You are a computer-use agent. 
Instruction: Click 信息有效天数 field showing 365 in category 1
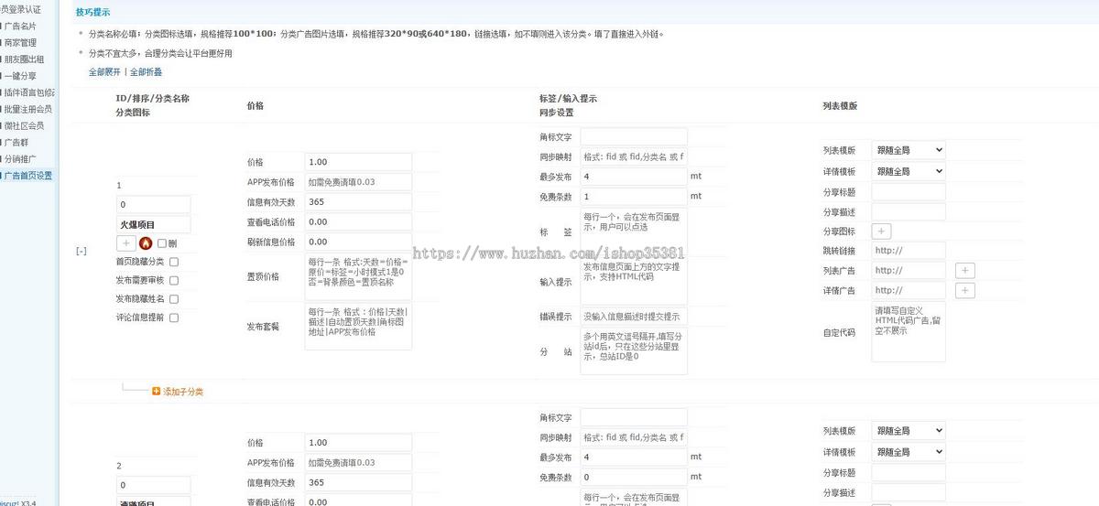[x=358, y=202]
